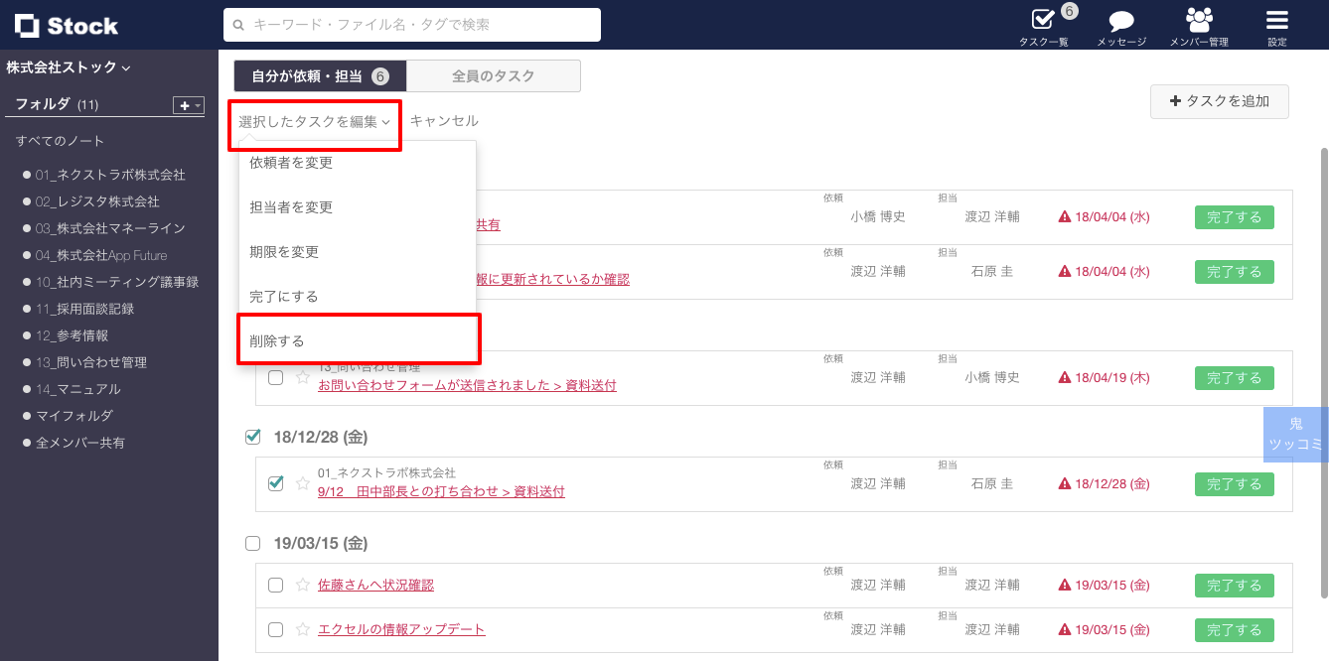This screenshot has height=661, width=1329.
Task: Click the Stock logo
Action: (x=67, y=26)
